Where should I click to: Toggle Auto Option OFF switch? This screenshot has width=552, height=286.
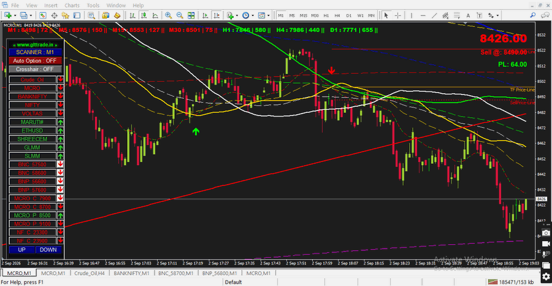35,61
